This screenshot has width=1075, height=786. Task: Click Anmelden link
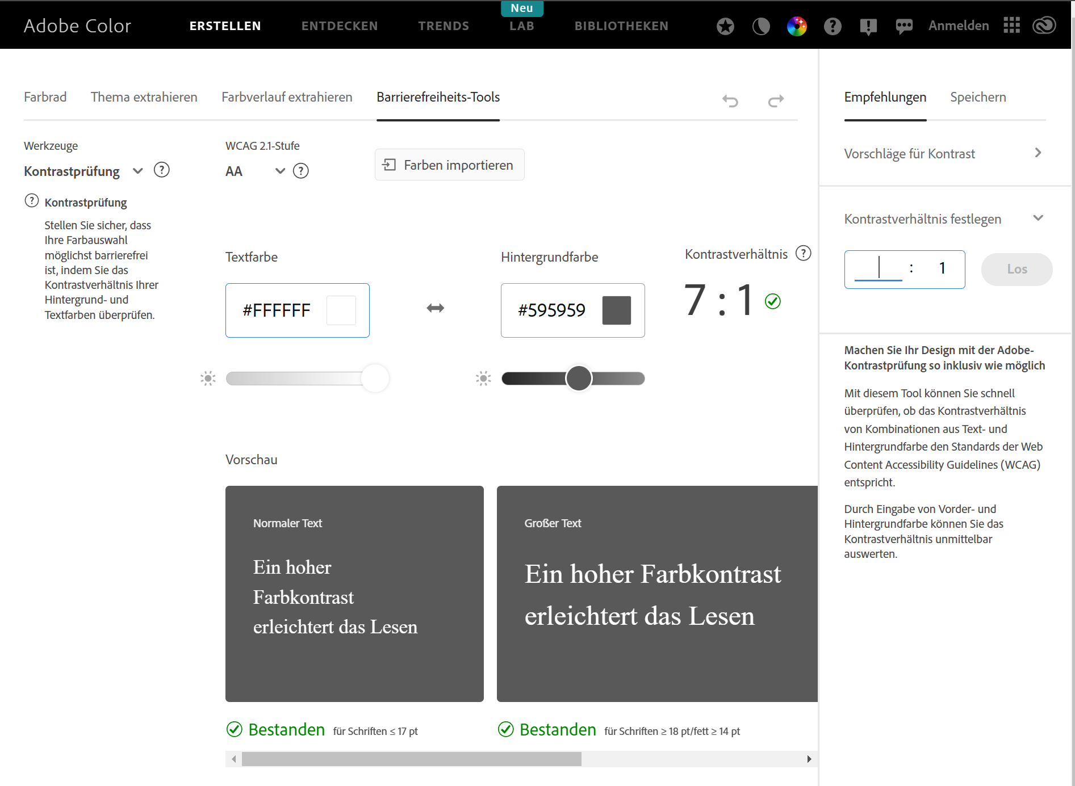[x=958, y=26]
